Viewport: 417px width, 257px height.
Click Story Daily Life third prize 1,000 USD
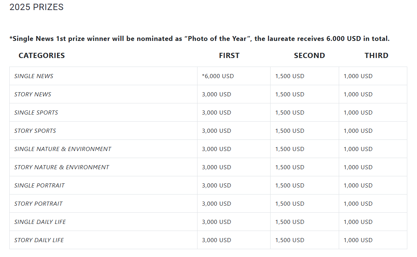[x=358, y=240]
